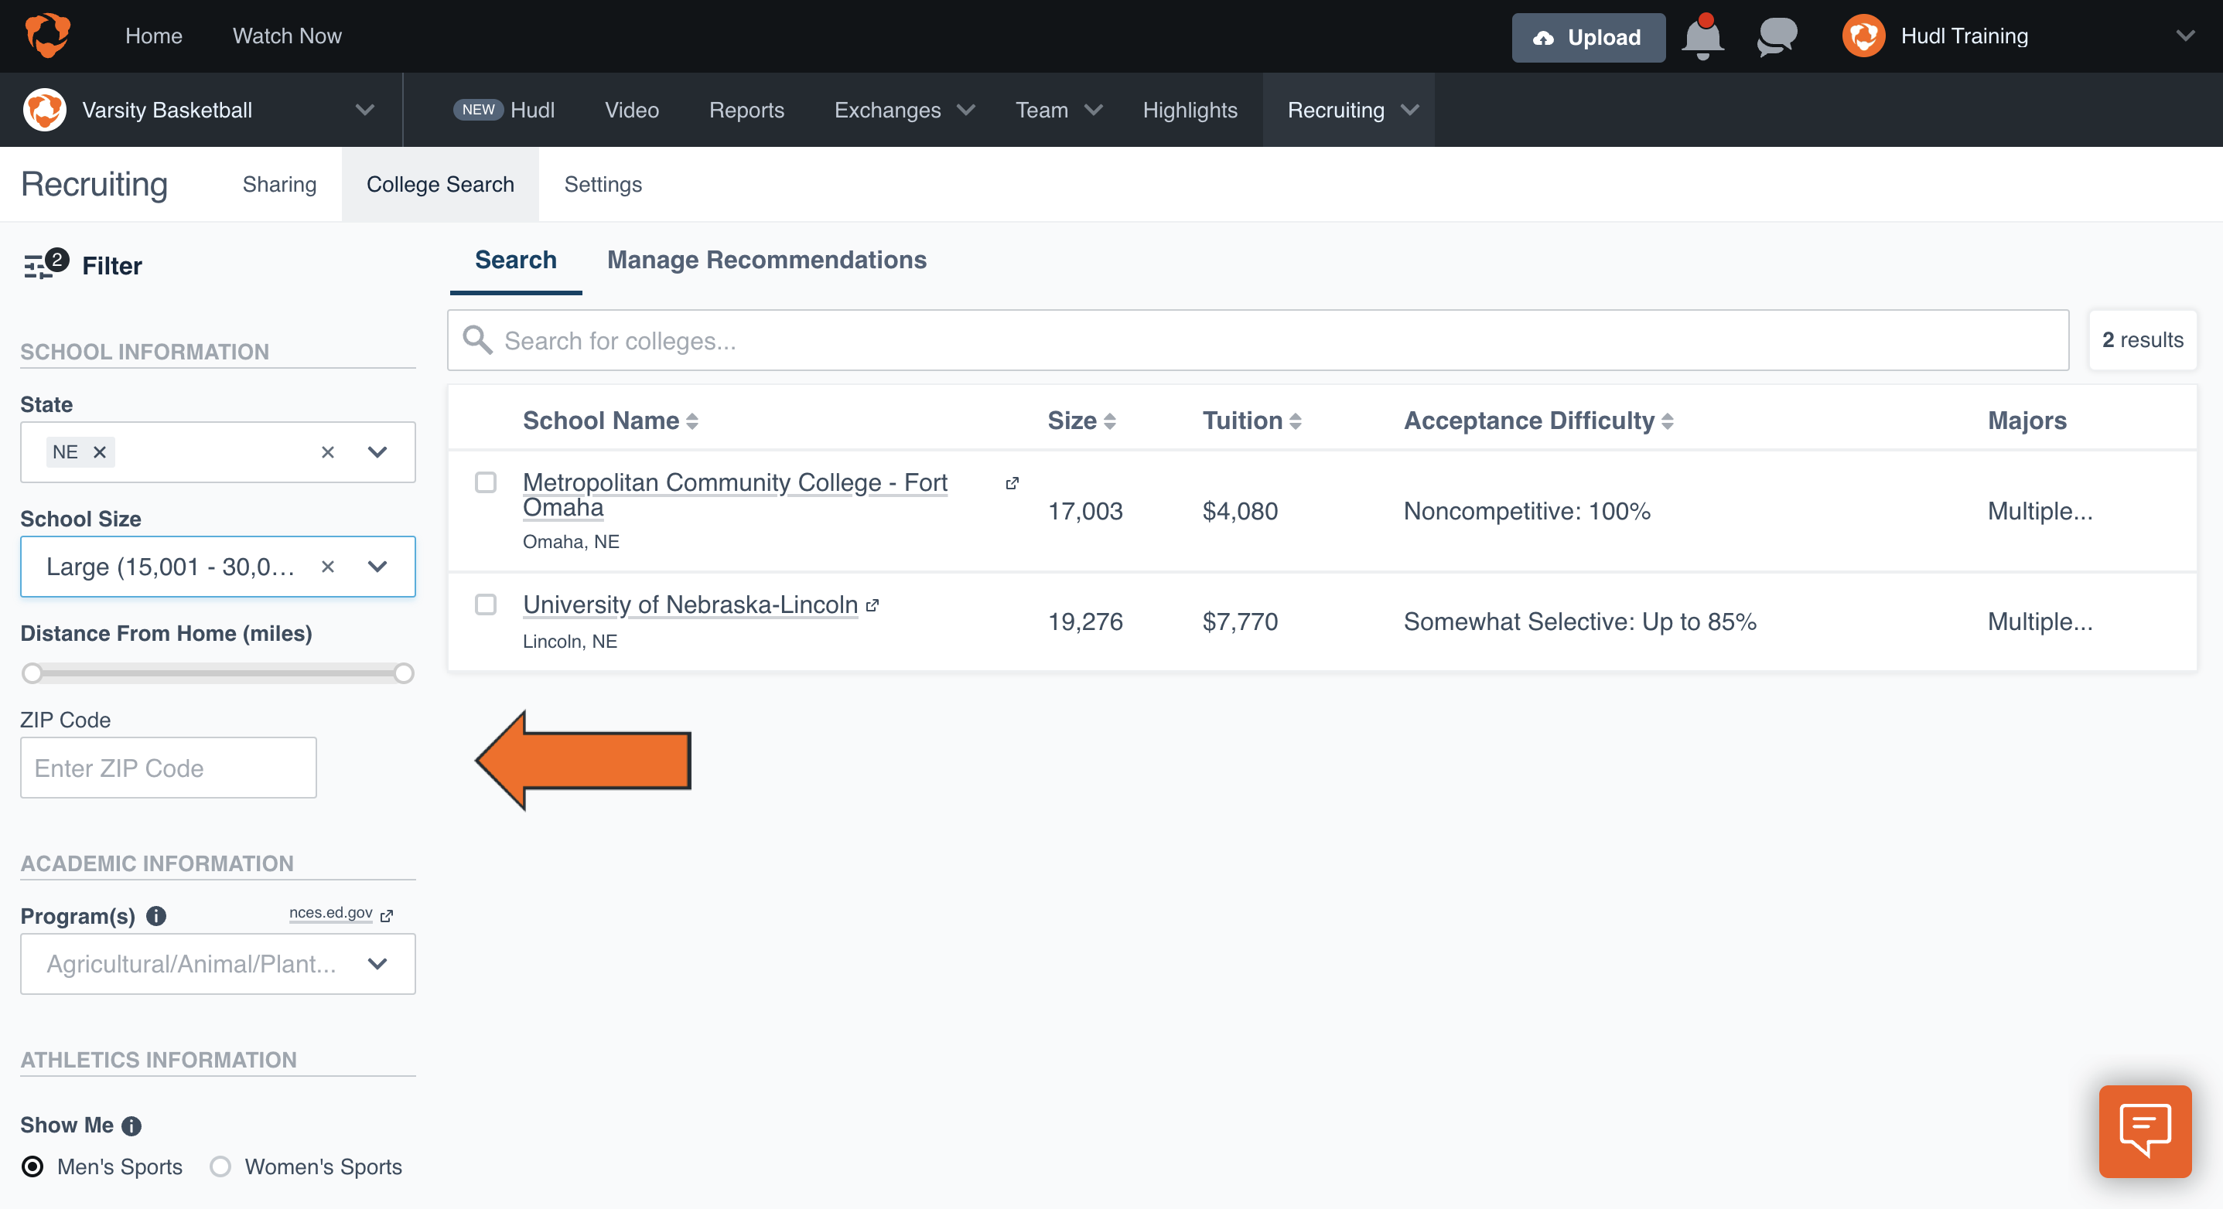Open the notifications bell

click(1702, 37)
